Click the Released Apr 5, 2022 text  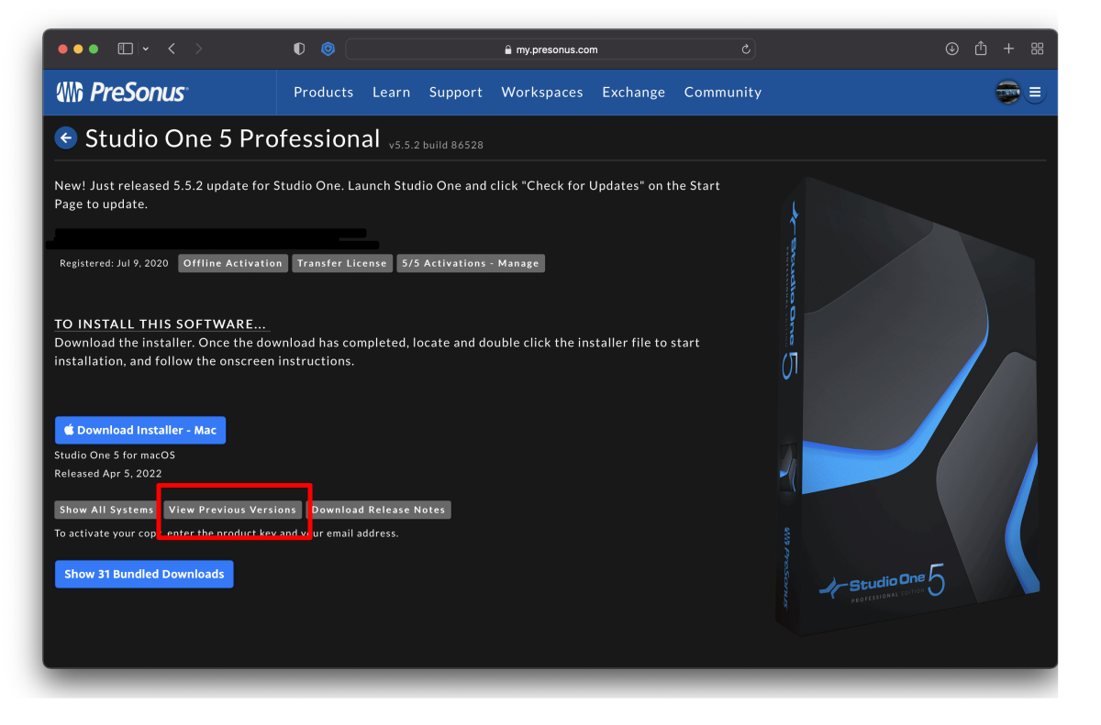tap(108, 473)
